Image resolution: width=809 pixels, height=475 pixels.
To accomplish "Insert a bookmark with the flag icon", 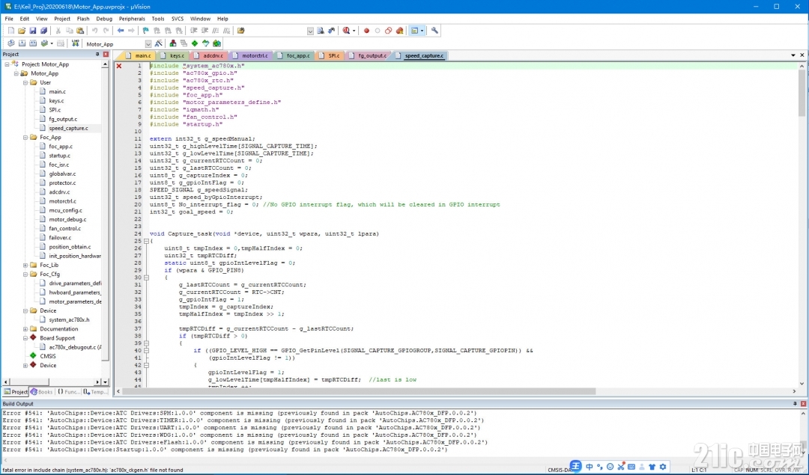I will (145, 31).
